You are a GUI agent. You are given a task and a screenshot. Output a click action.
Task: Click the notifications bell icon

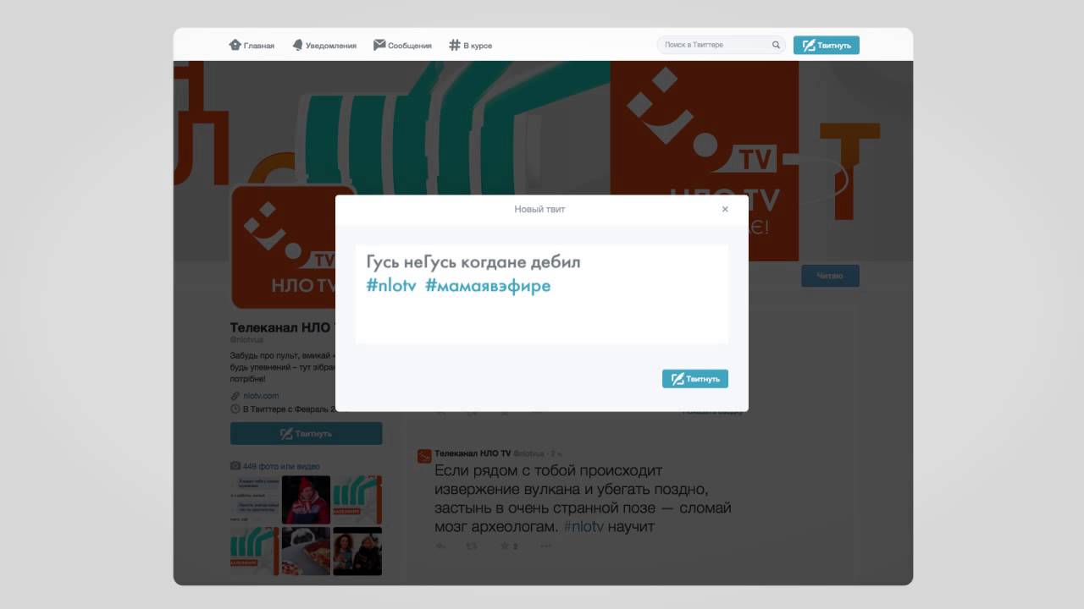click(x=297, y=45)
